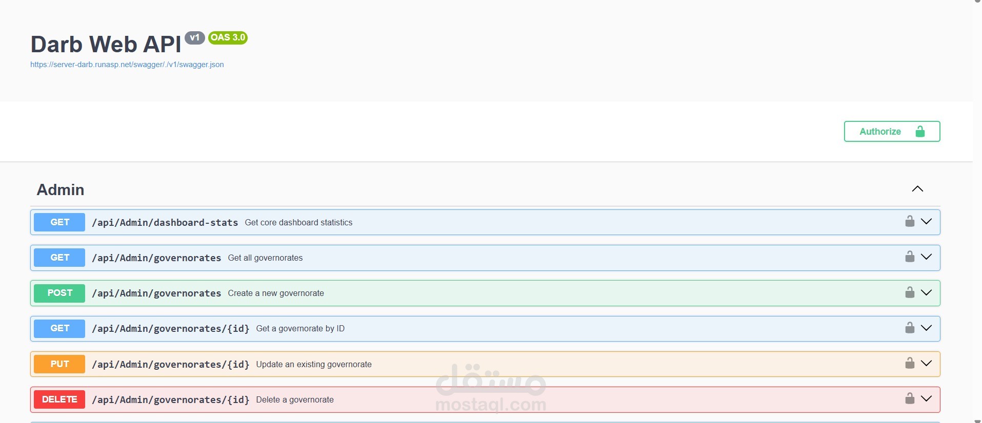Image resolution: width=982 pixels, height=423 pixels.
Task: Click 'Delete a governorate' description
Action: pyautogui.click(x=295, y=399)
